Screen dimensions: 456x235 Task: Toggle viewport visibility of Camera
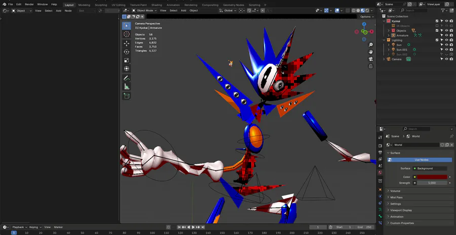click(x=446, y=59)
